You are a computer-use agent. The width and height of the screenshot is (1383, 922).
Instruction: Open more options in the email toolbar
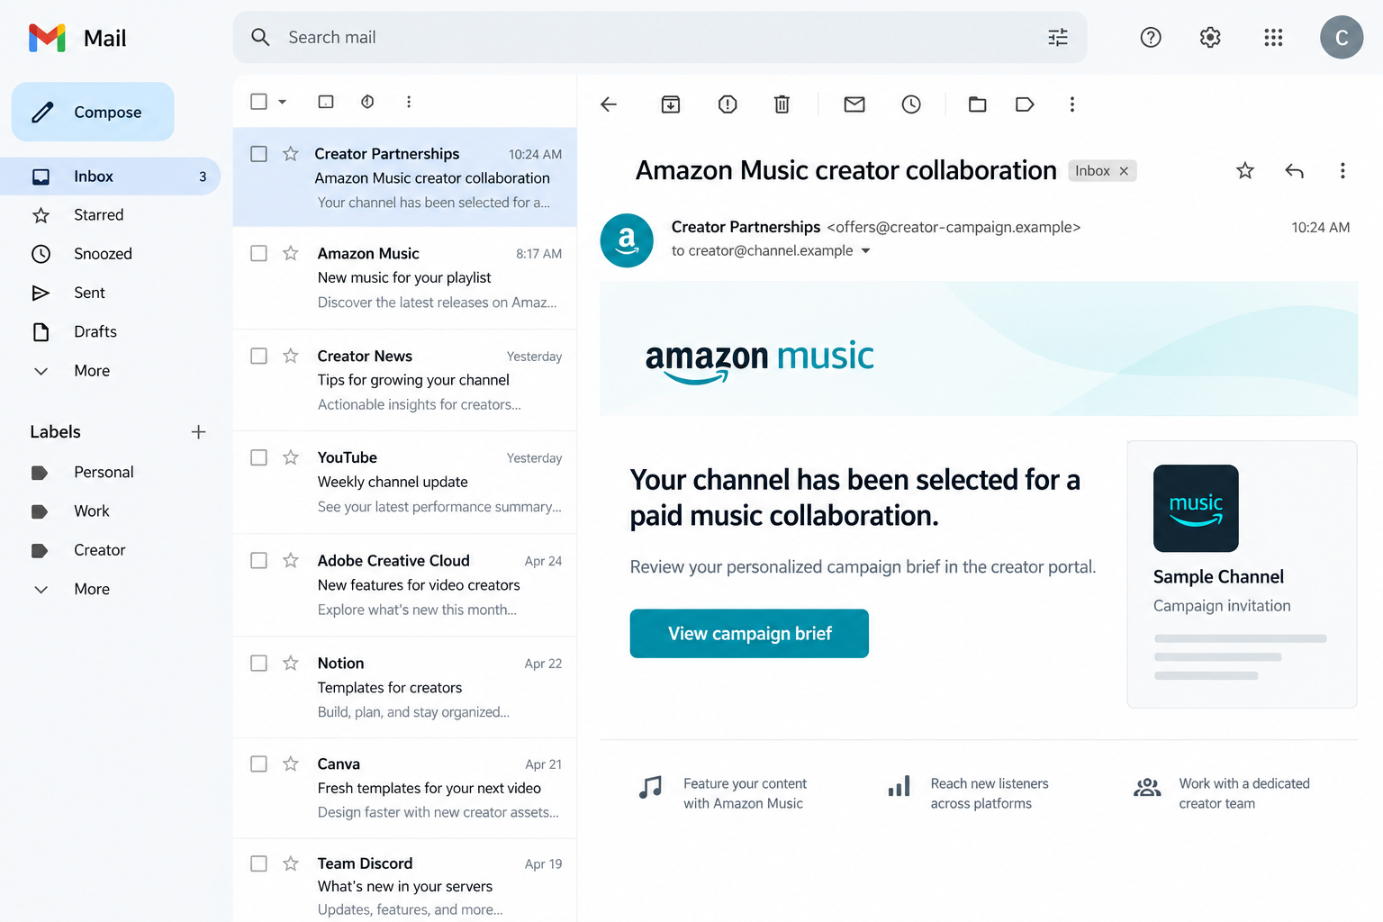tap(1071, 104)
